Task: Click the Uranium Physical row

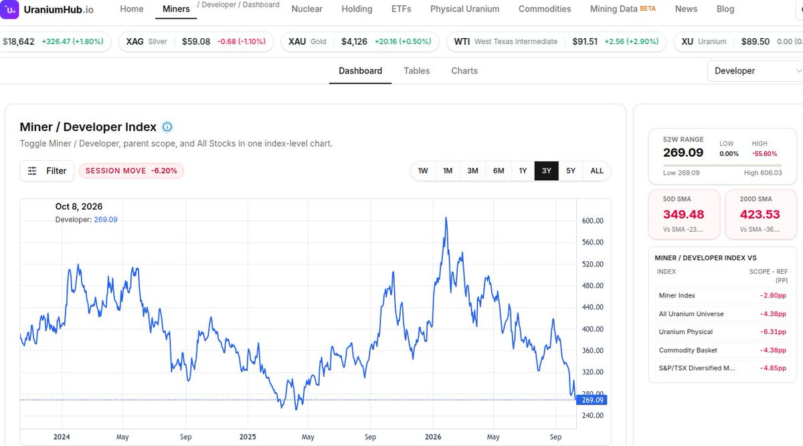Action: [x=723, y=331]
